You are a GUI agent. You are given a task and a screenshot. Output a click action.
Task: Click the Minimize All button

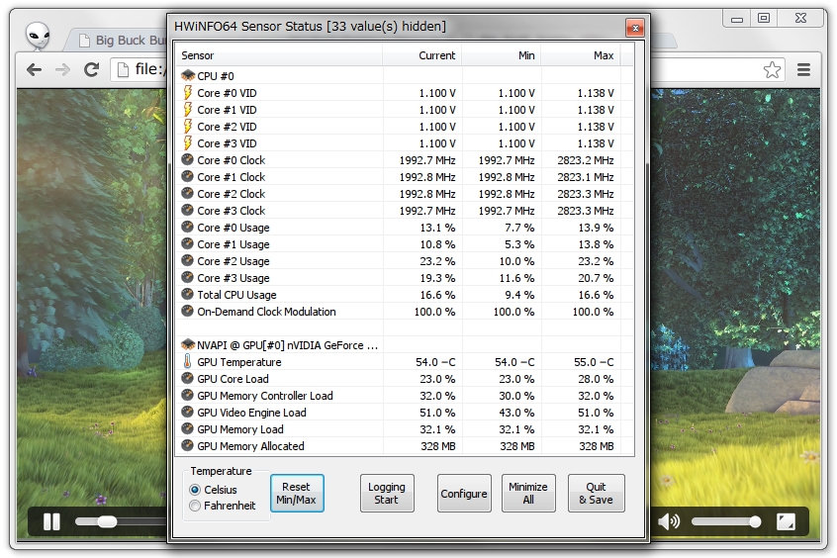[x=528, y=494]
